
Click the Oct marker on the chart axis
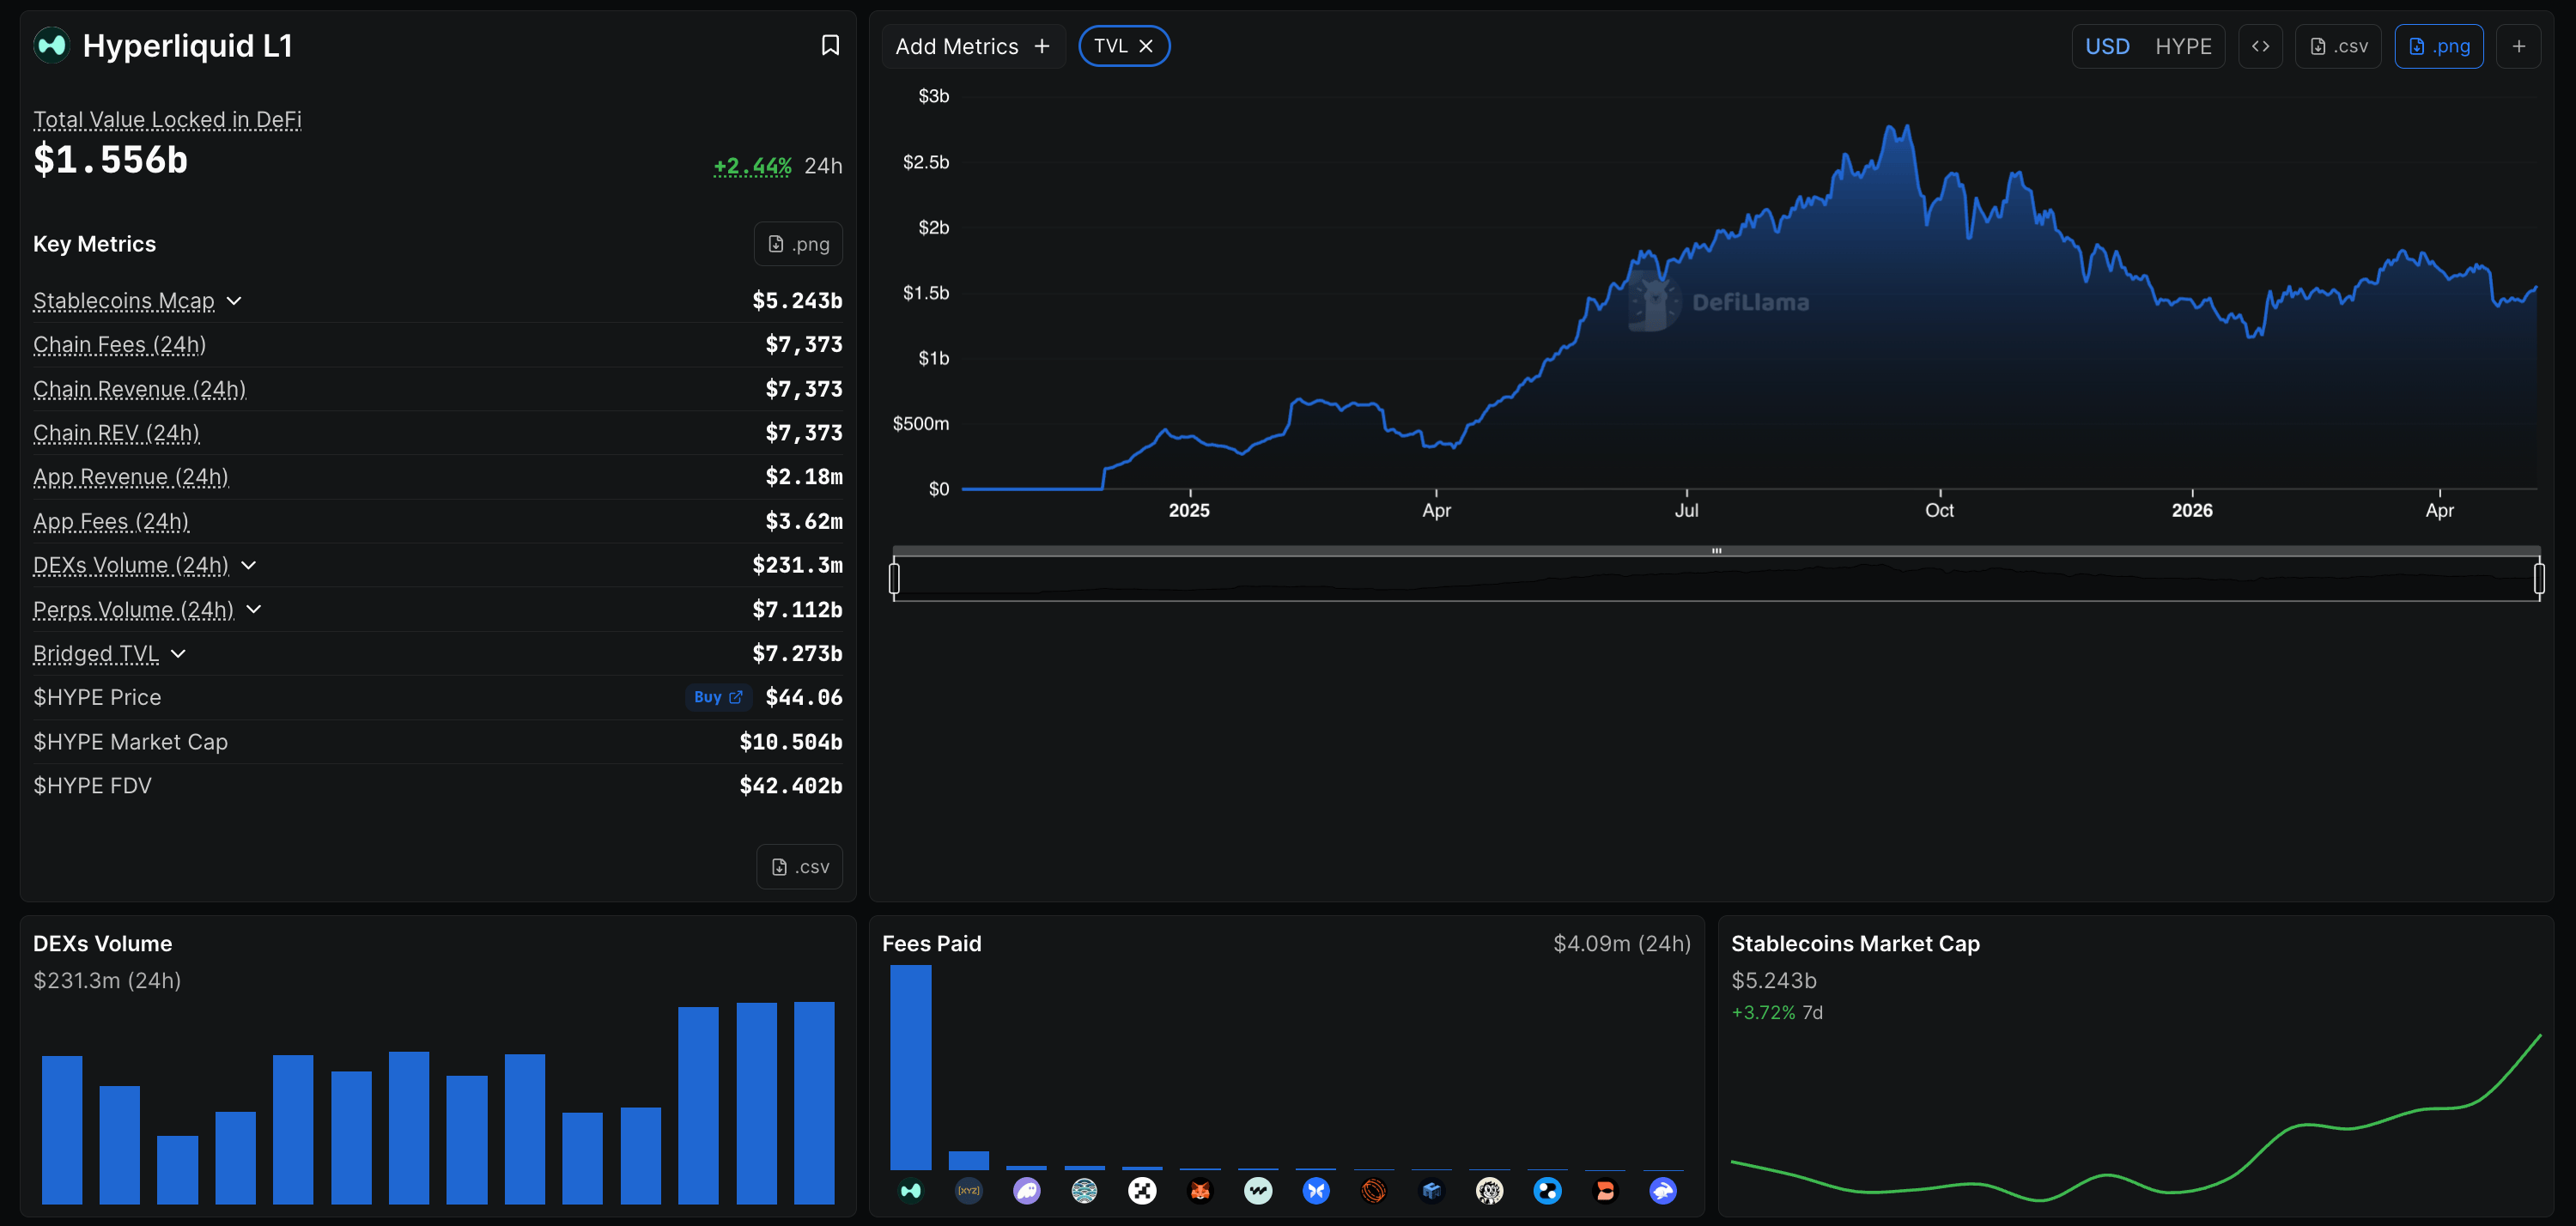click(x=1939, y=510)
